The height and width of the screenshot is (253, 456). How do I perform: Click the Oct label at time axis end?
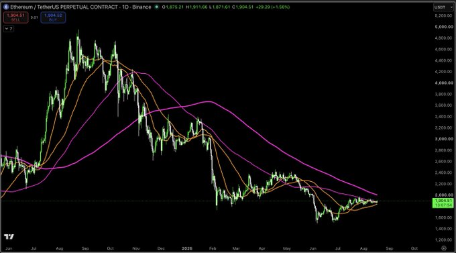click(414, 248)
